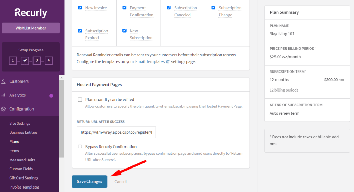Go to Plans
Image resolution: width=354 pixels, height=192 pixels.
point(14,142)
